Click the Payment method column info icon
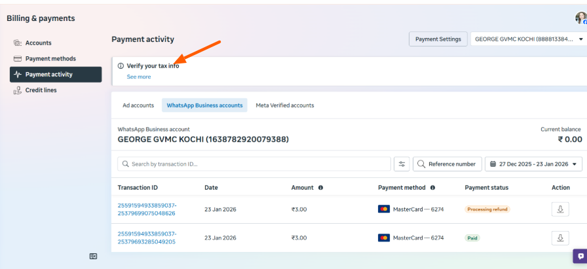The image size is (587, 269). pyautogui.click(x=432, y=188)
